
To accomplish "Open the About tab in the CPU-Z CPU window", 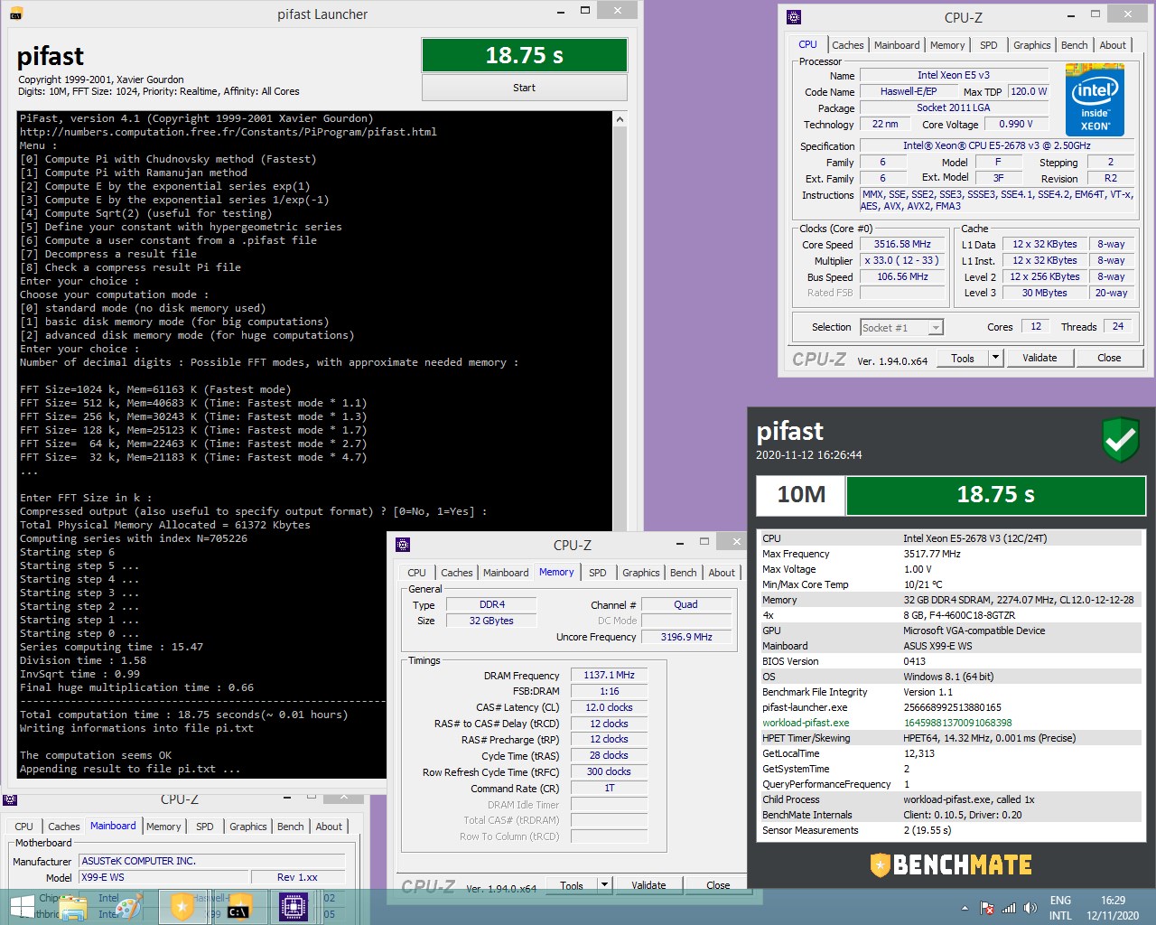I will point(1113,45).
